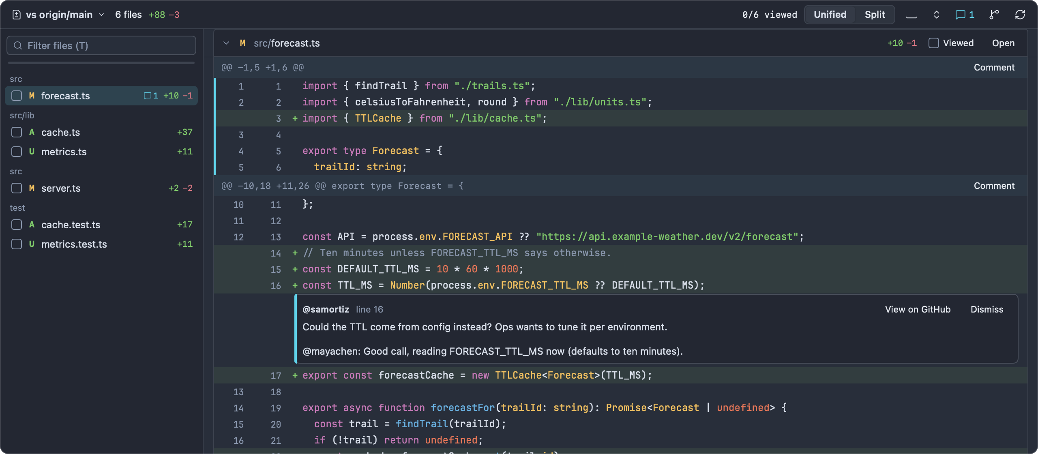Refresh the diff with the reload icon
Screen dimensions: 1038x454
coord(1020,15)
